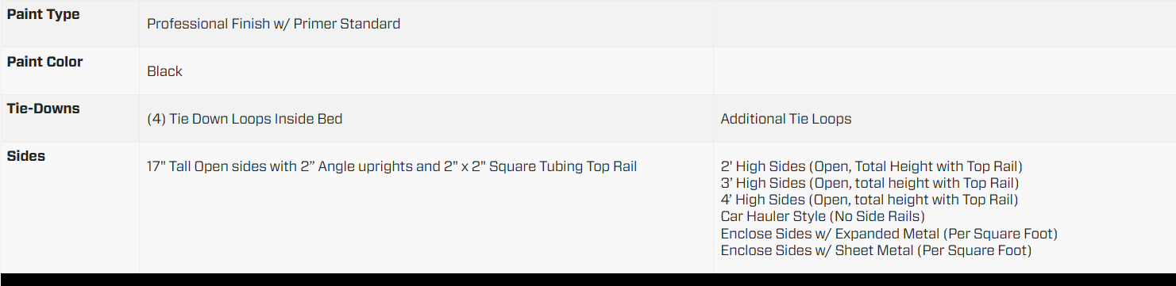Image resolution: width=1176 pixels, height=286 pixels.
Task: Choose the 4' High Sides option
Action: click(x=869, y=200)
